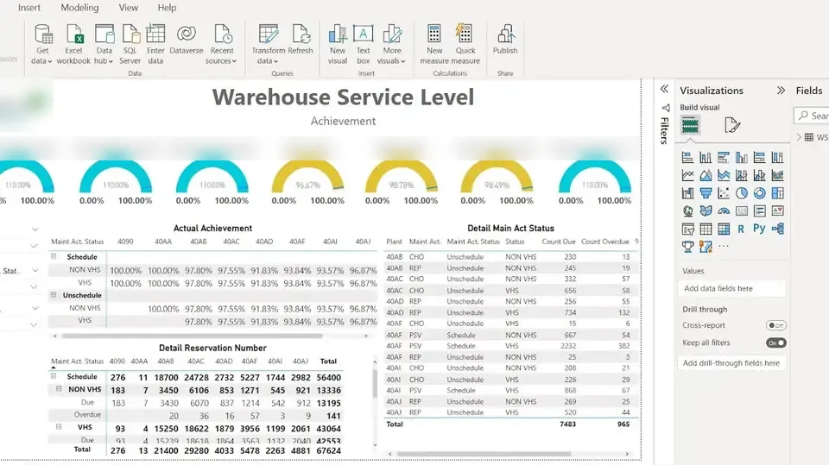Create a Quick measure

pos(465,44)
